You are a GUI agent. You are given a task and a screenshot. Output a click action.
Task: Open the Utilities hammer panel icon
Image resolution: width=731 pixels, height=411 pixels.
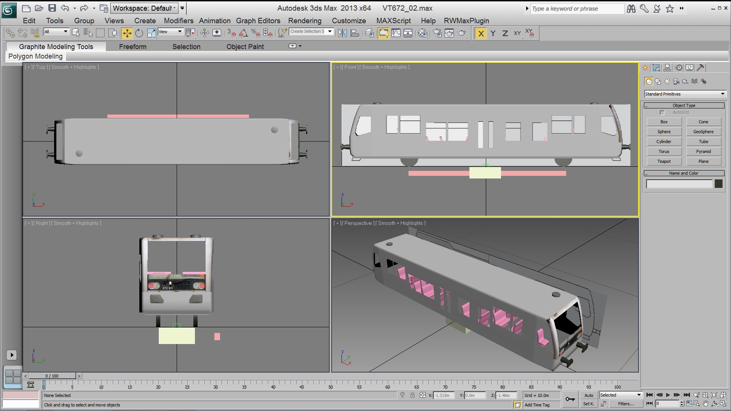coord(700,68)
